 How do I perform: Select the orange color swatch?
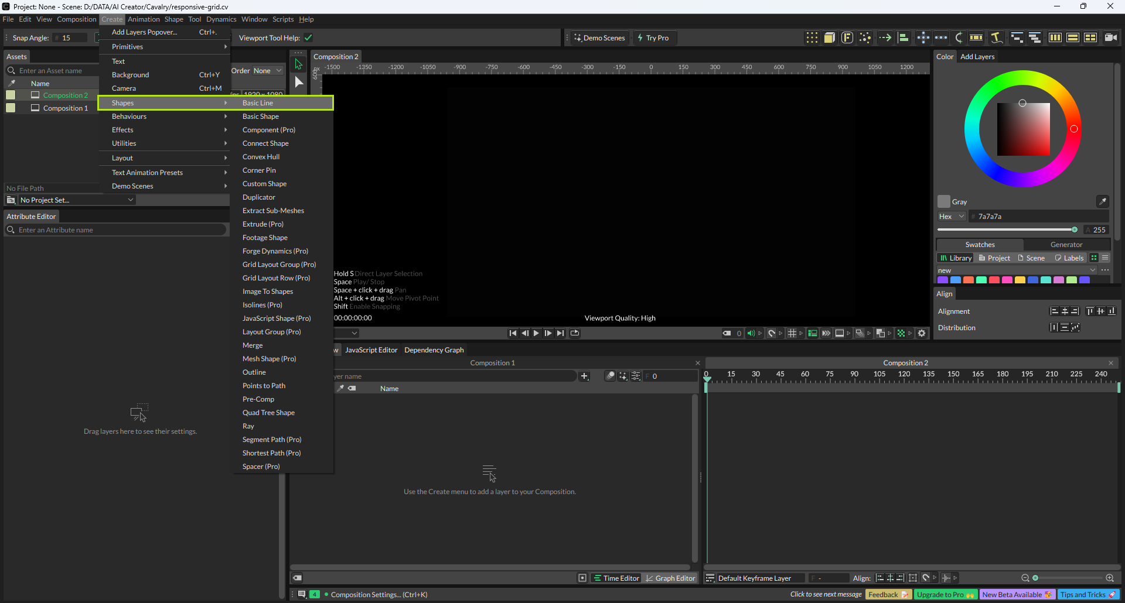(x=969, y=280)
